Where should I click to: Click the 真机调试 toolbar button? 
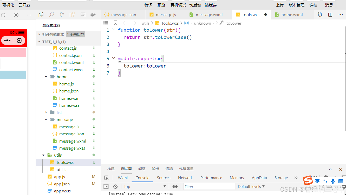pyautogui.click(x=178, y=5)
